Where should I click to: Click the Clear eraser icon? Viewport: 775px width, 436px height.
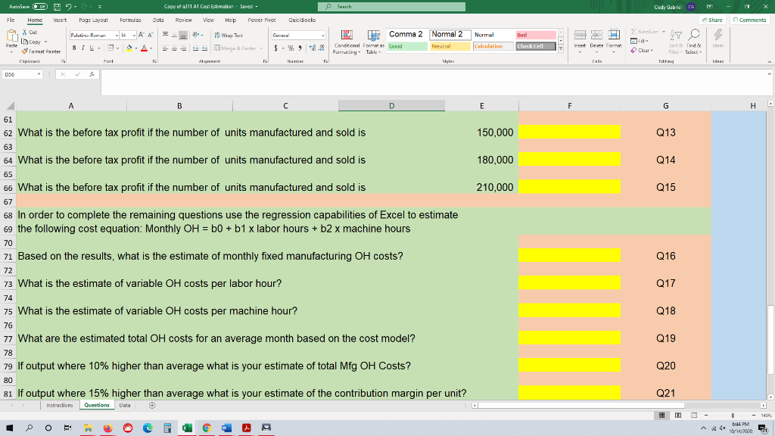(633, 51)
